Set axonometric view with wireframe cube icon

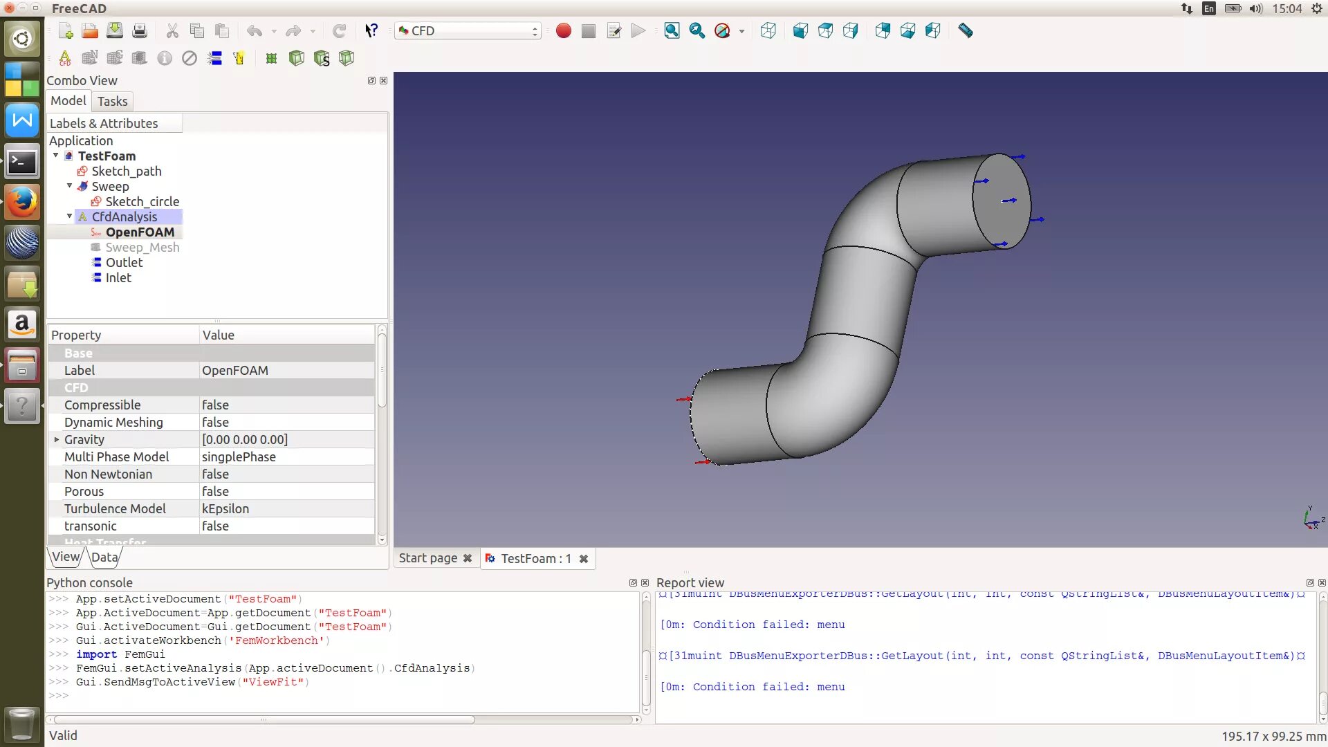click(x=768, y=31)
